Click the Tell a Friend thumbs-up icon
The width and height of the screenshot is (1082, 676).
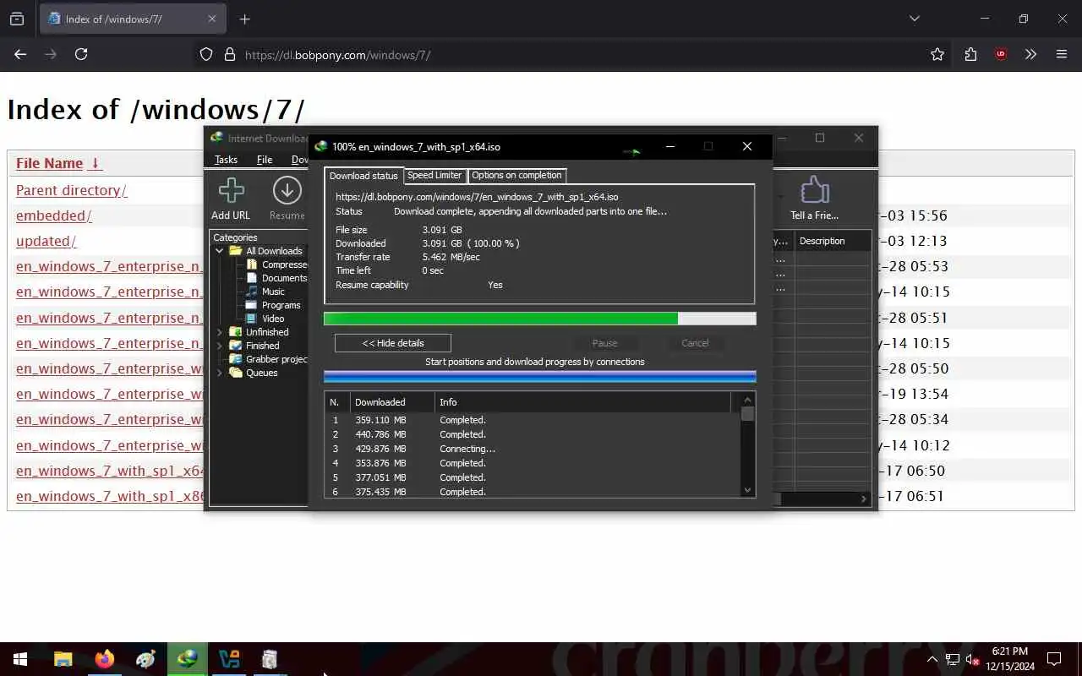[x=814, y=190]
